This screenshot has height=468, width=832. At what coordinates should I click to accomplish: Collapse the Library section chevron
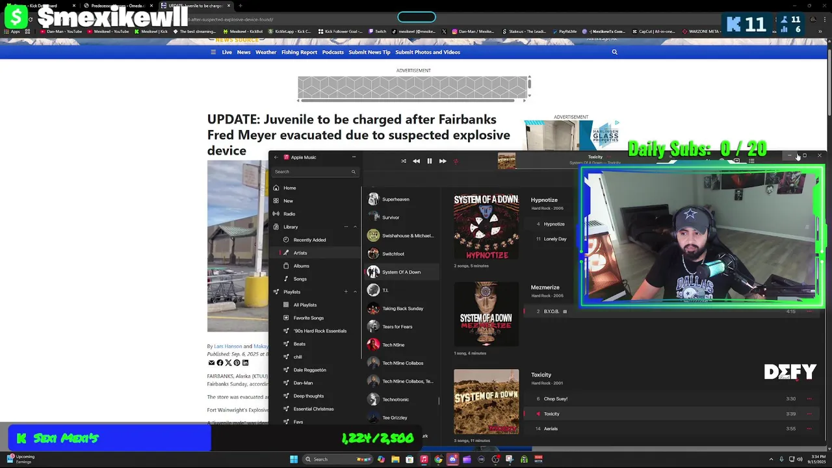tap(355, 227)
